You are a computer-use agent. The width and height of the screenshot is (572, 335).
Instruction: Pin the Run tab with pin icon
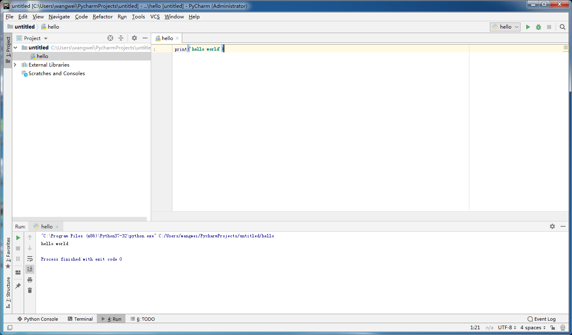tap(18, 286)
